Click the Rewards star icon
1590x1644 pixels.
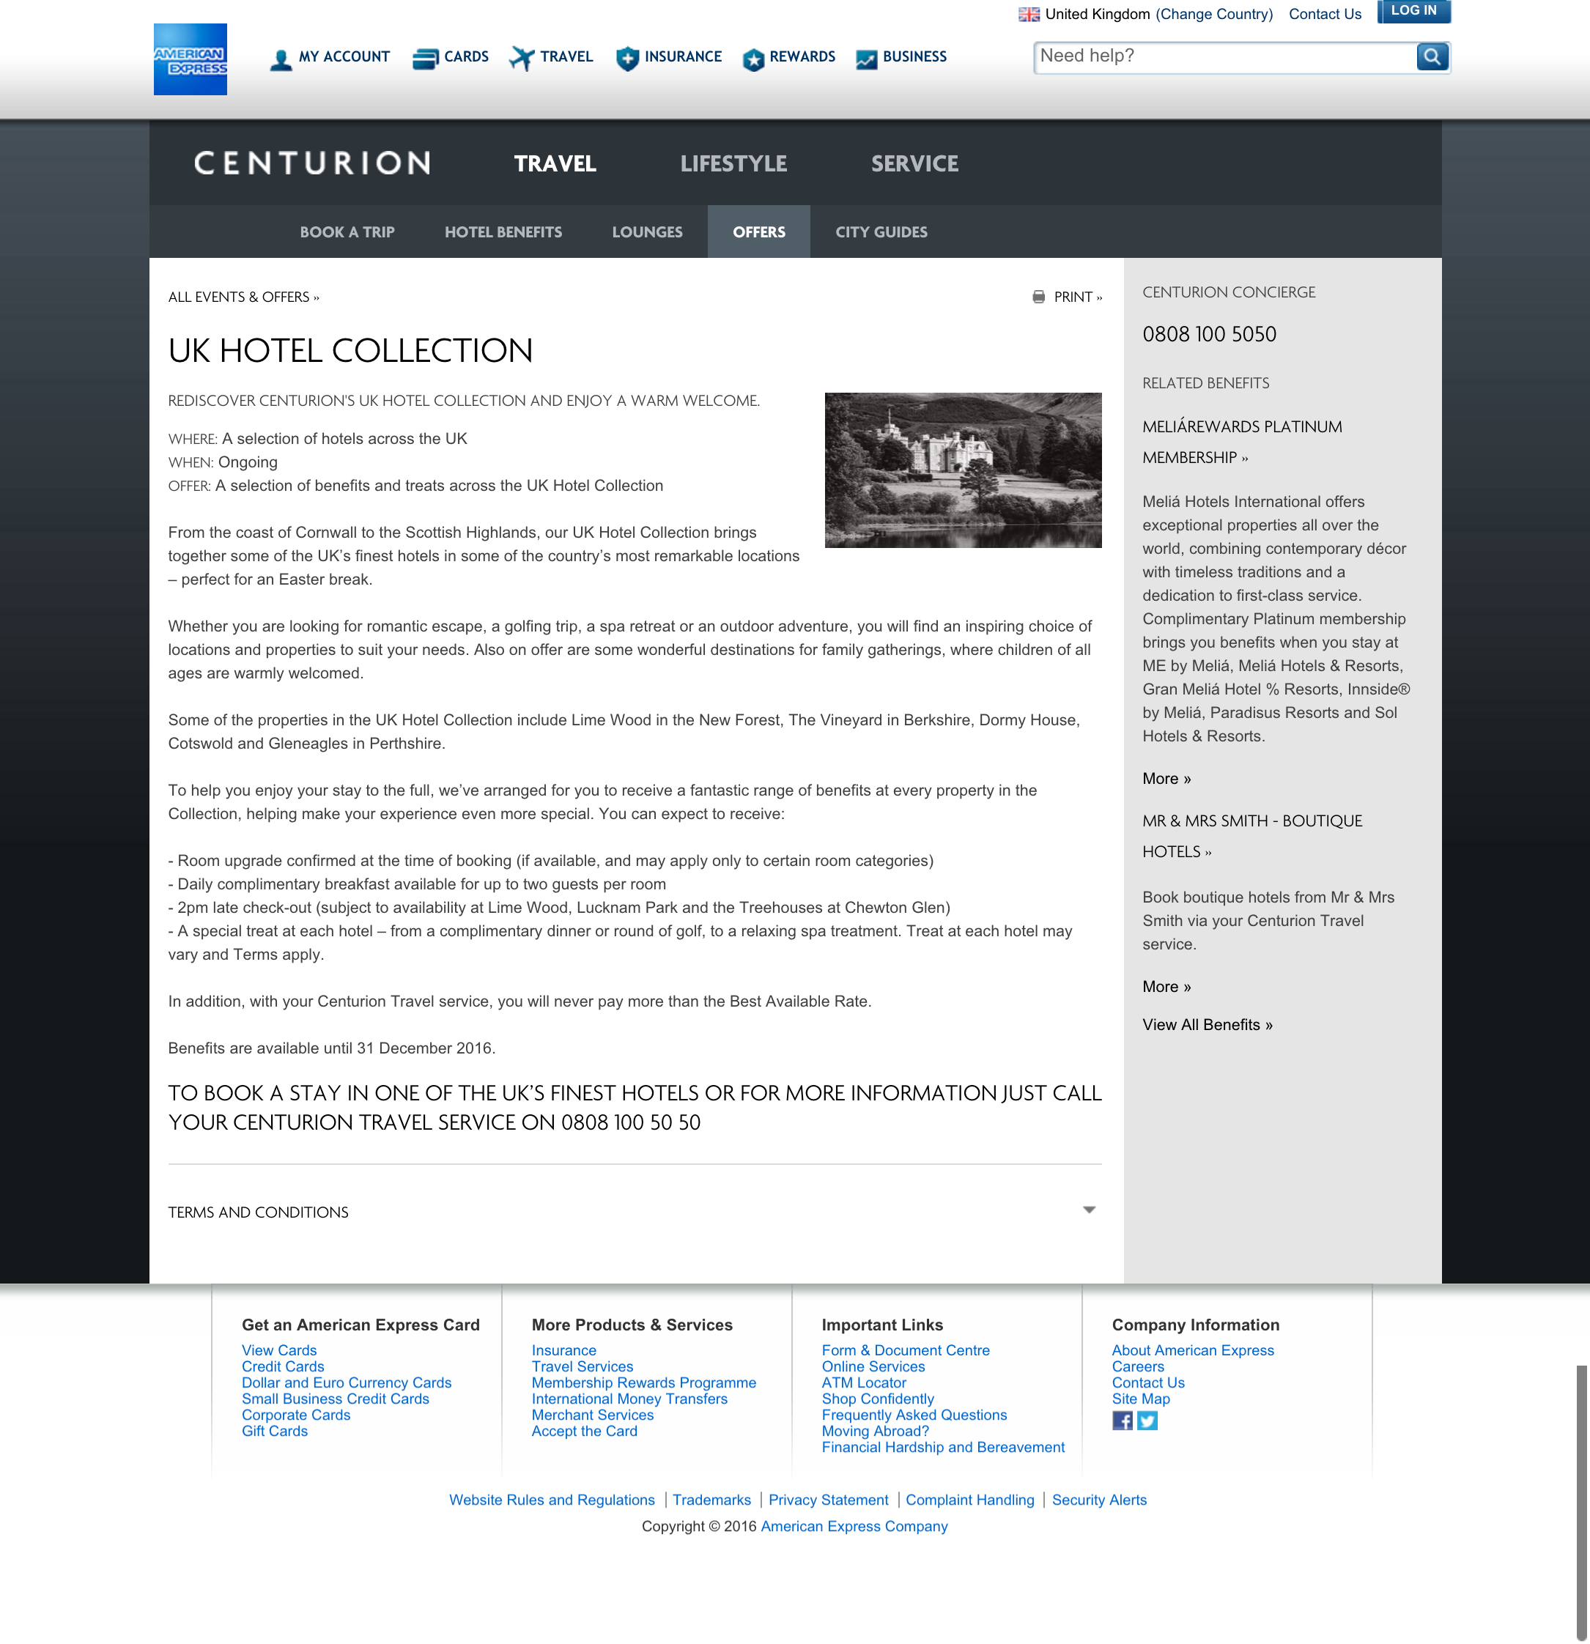(x=753, y=59)
